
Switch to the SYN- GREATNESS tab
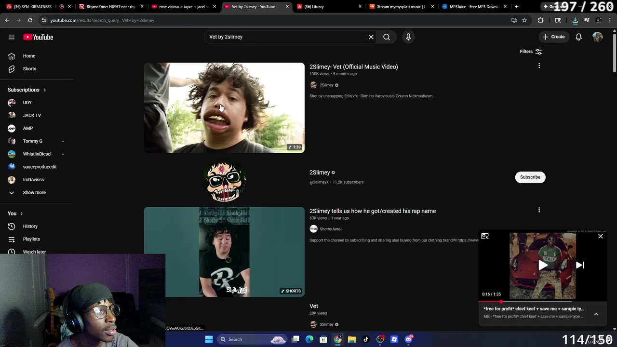pyautogui.click(x=38, y=7)
